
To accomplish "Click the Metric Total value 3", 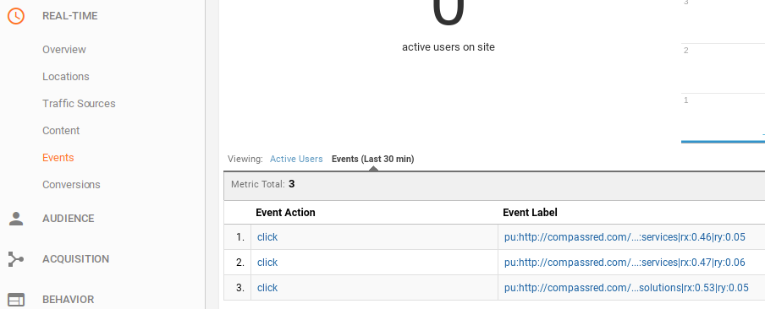I will pos(292,184).
